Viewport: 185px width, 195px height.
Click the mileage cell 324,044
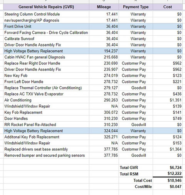(104, 131)
